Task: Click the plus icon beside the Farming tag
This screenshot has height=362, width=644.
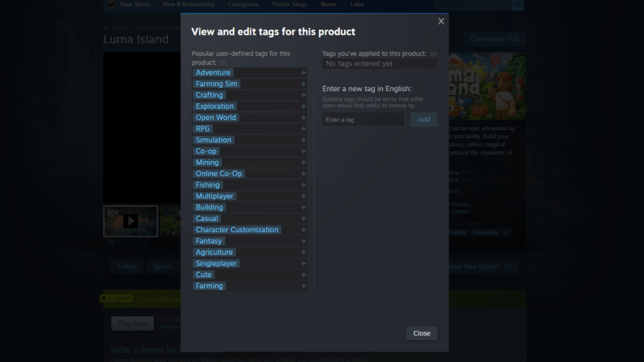Action: point(303,286)
